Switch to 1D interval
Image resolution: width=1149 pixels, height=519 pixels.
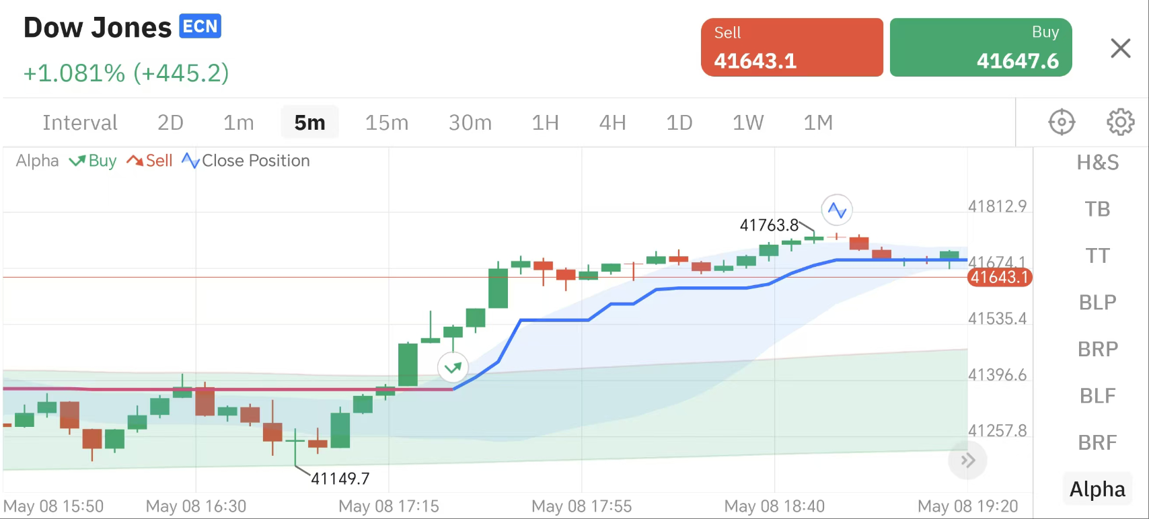click(x=679, y=122)
